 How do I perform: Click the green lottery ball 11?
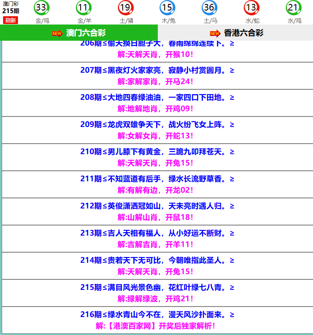[x=83, y=7]
